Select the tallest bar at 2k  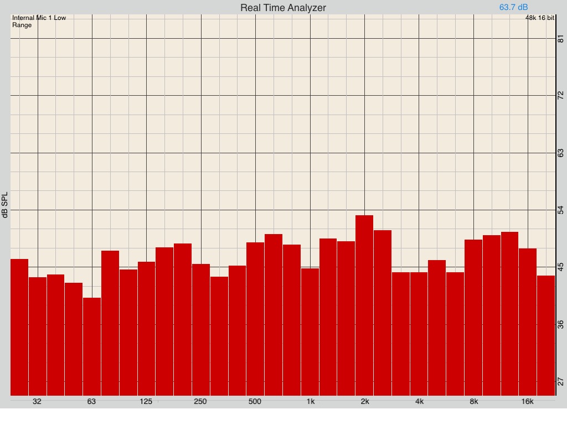[x=364, y=304]
